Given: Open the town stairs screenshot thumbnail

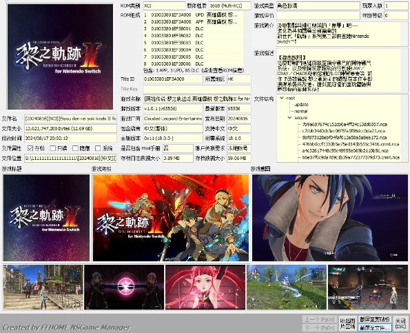Looking at the screenshot, I should pyautogui.click(x=43, y=287).
